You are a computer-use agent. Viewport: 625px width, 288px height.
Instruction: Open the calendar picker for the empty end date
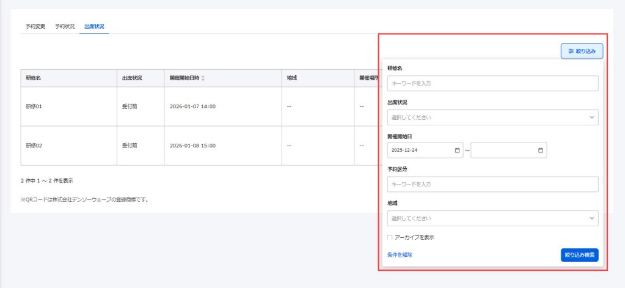[541, 150]
